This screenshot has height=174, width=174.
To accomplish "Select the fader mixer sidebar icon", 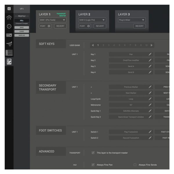I will [9, 53].
